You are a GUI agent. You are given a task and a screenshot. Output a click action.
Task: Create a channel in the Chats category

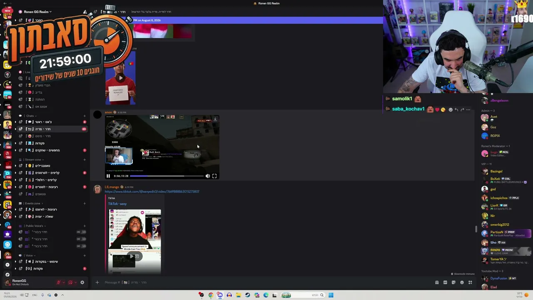(85, 116)
